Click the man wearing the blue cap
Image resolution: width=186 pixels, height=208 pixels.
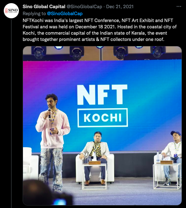[172, 157]
